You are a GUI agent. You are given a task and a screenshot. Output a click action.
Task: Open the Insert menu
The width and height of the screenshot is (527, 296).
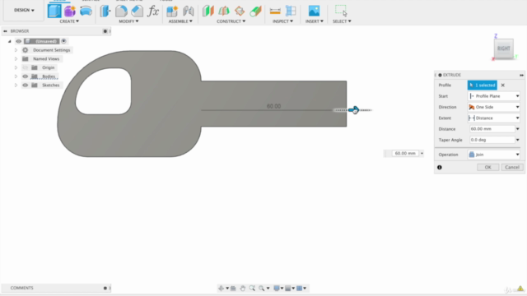[x=315, y=21]
